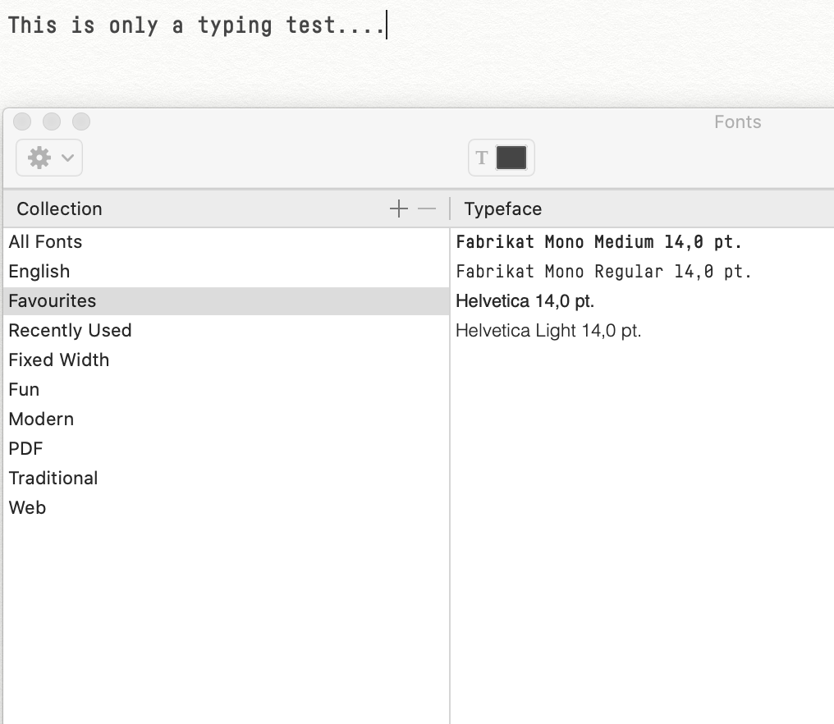The image size is (834, 724).
Task: Choose the PDF collection
Action: pyautogui.click(x=26, y=449)
